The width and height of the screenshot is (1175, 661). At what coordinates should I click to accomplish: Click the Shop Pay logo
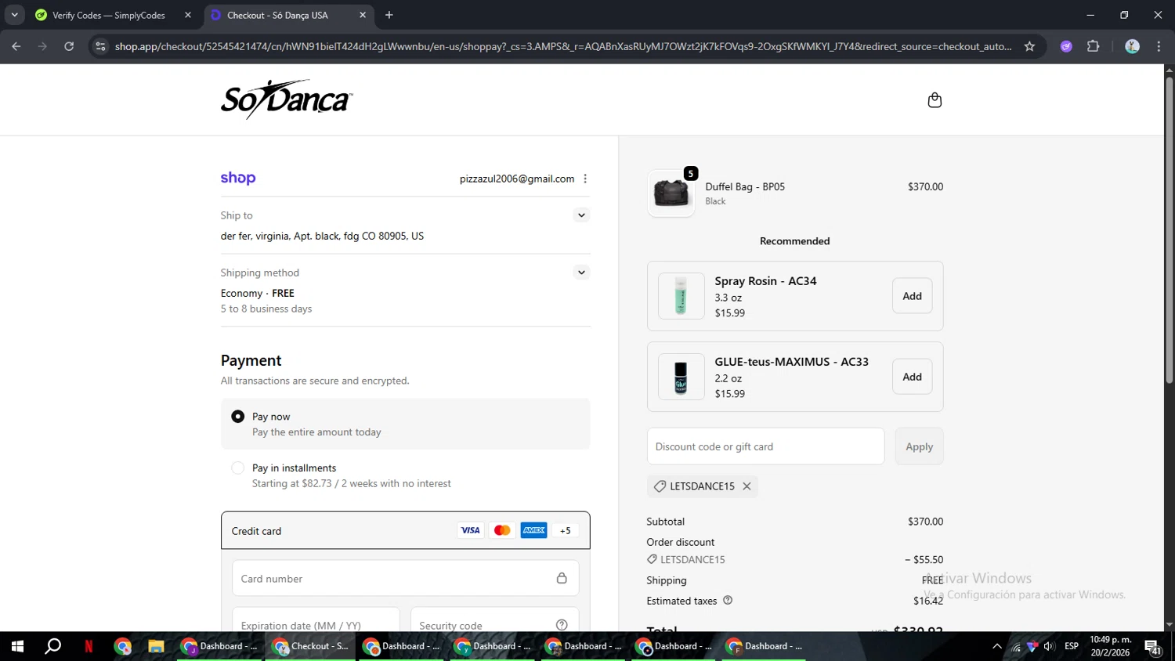coord(238,179)
